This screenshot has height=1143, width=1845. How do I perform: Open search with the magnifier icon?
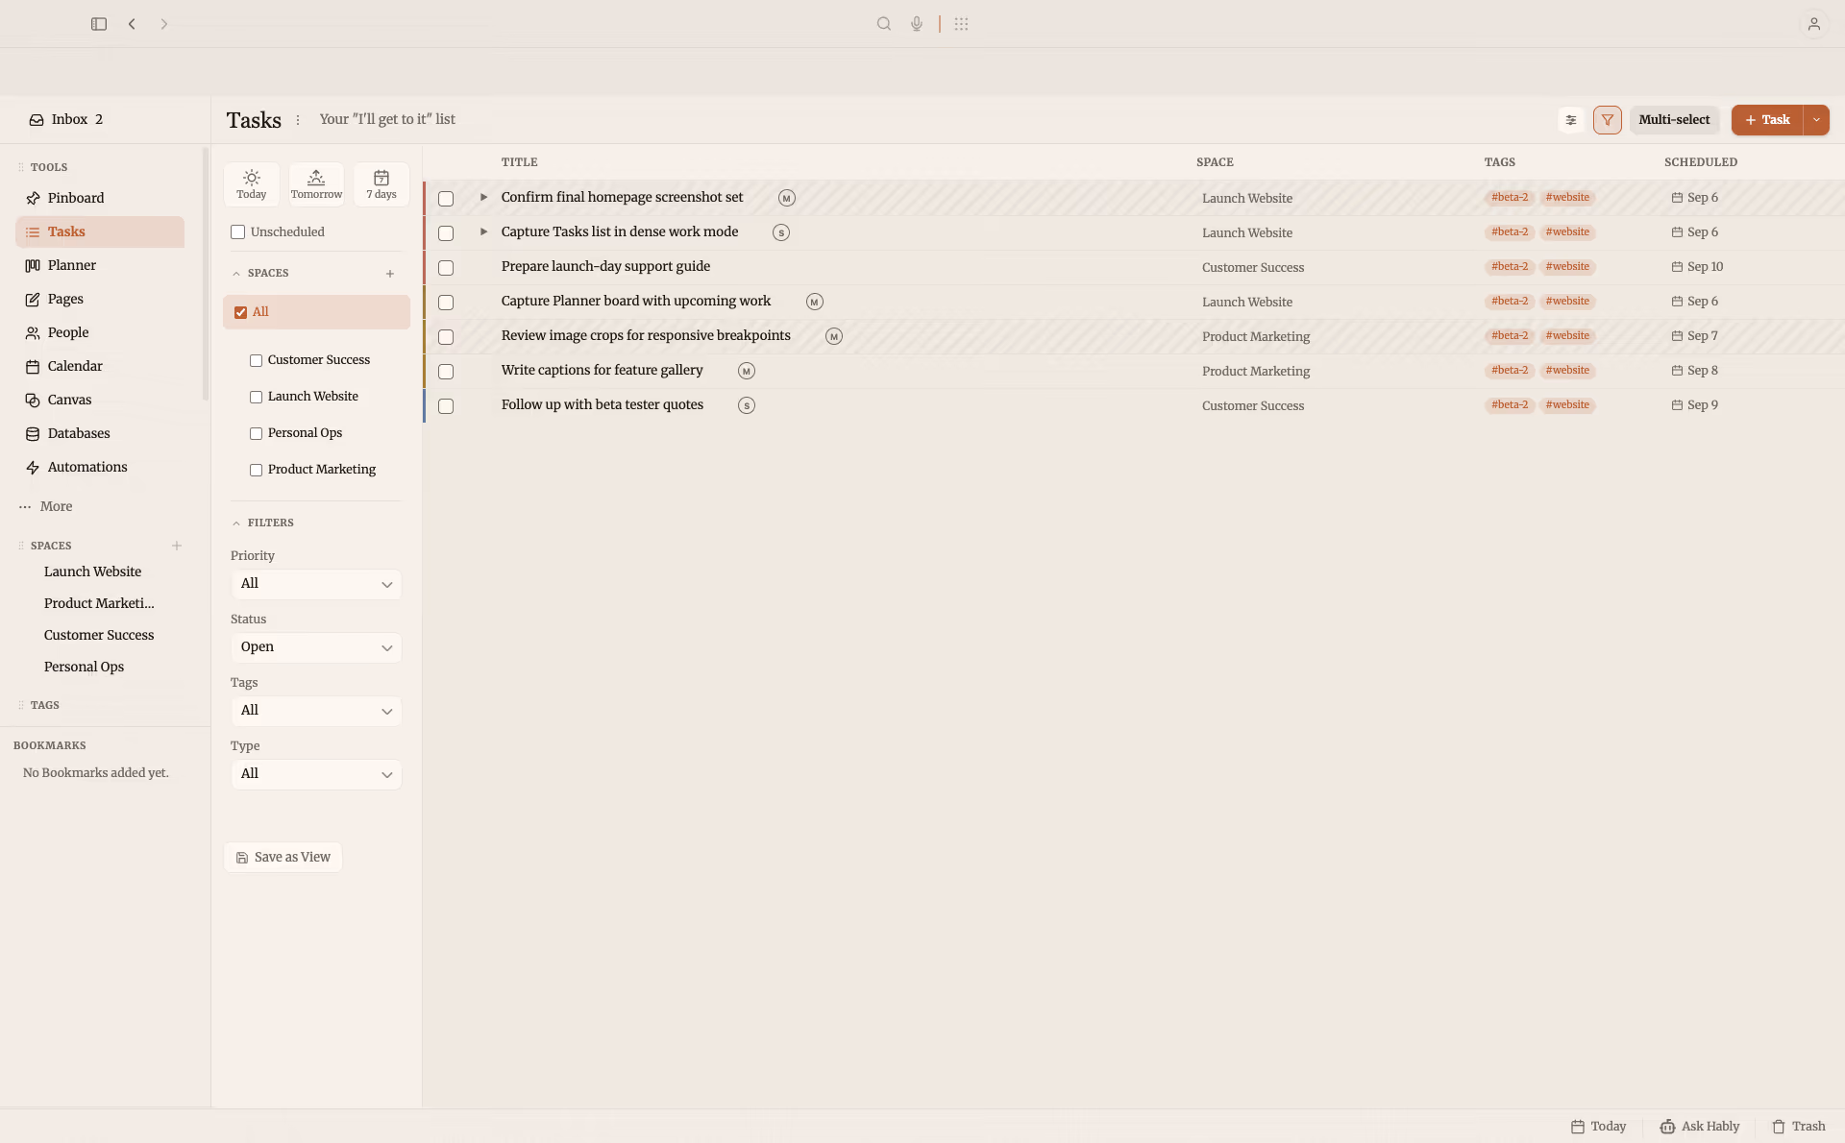(884, 24)
